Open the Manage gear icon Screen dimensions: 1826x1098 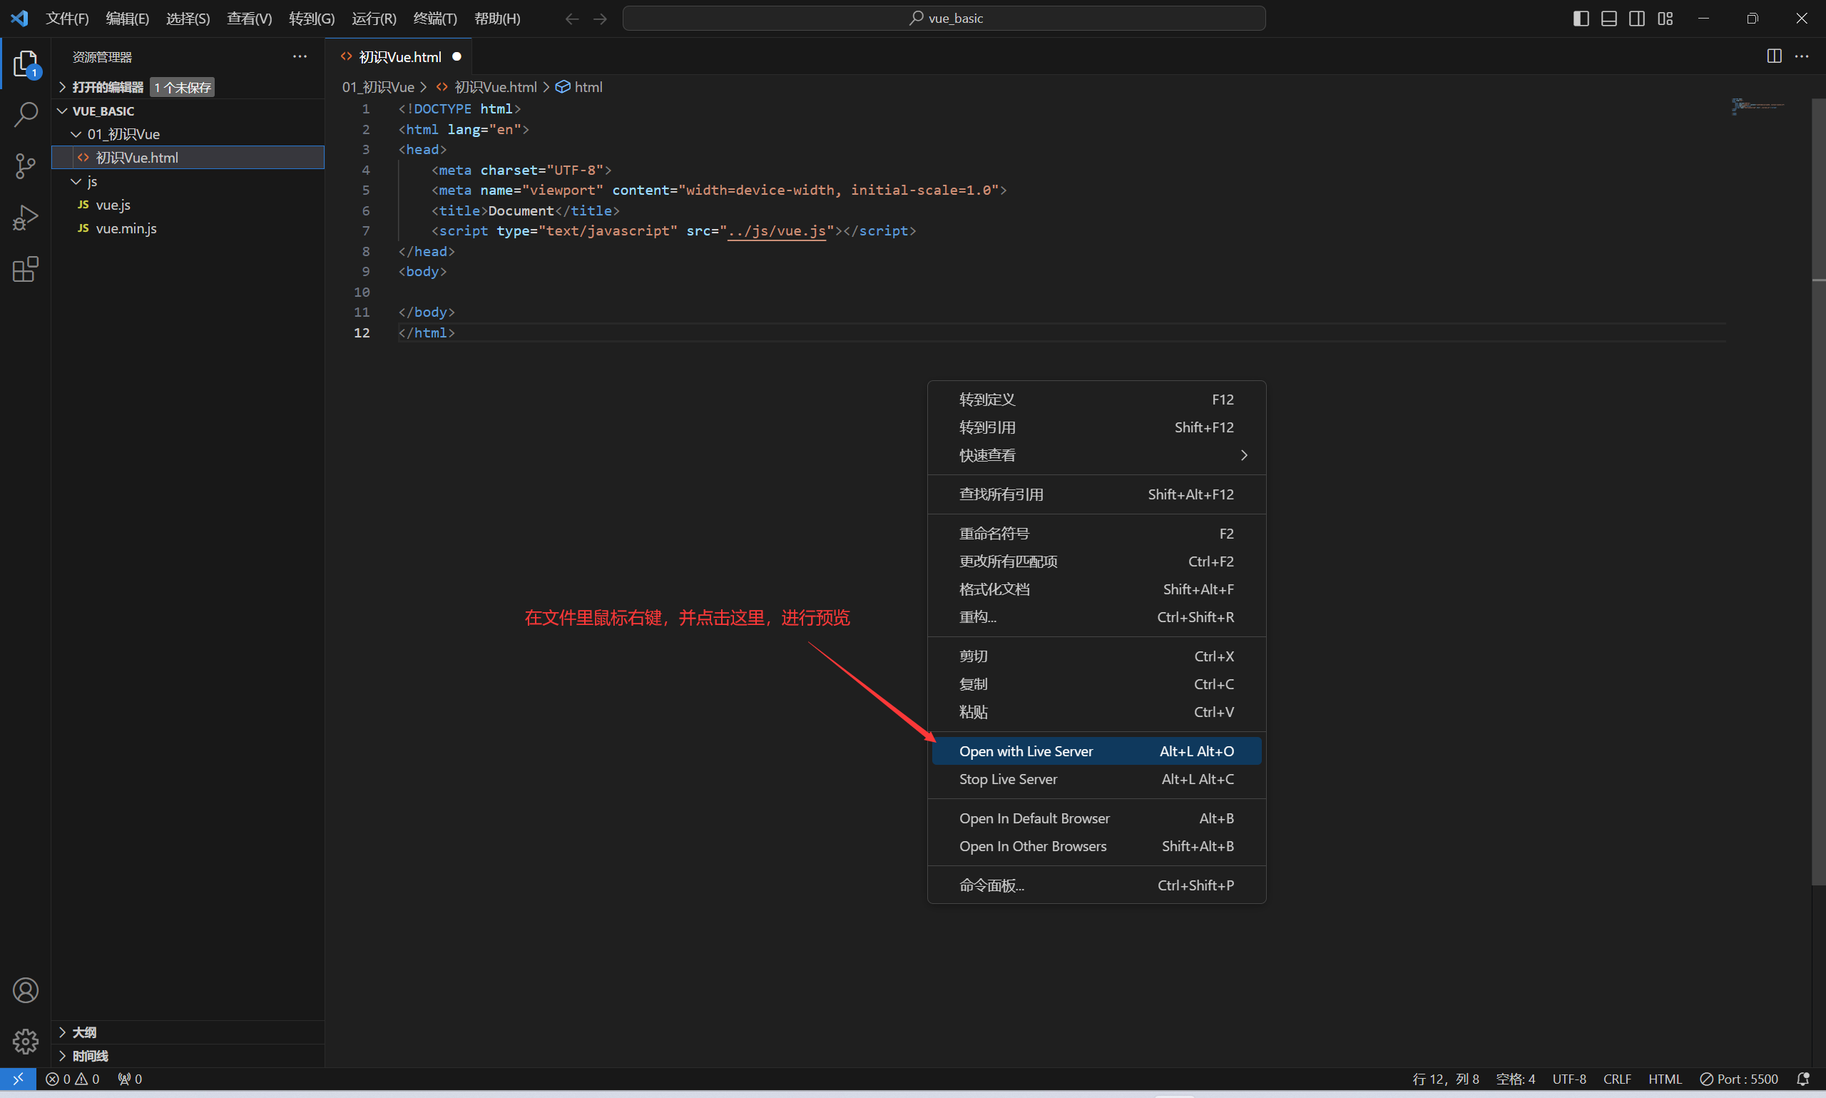coord(25,1041)
